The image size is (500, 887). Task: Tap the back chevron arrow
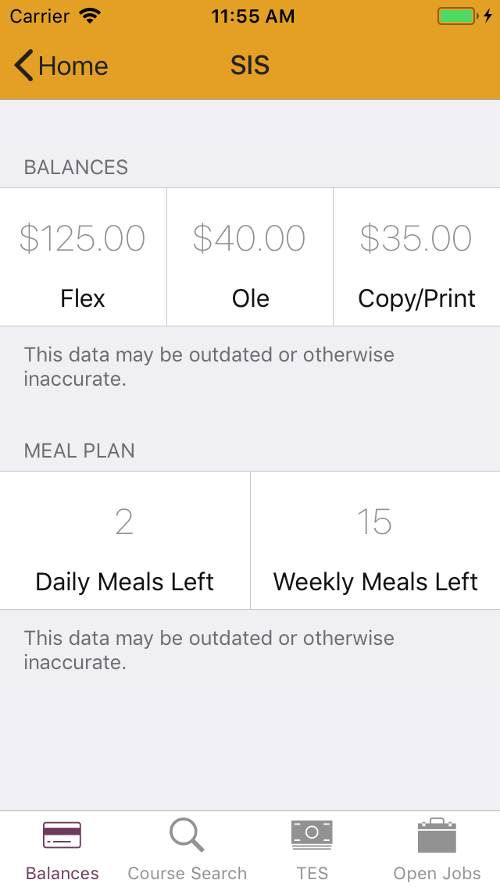coord(23,66)
